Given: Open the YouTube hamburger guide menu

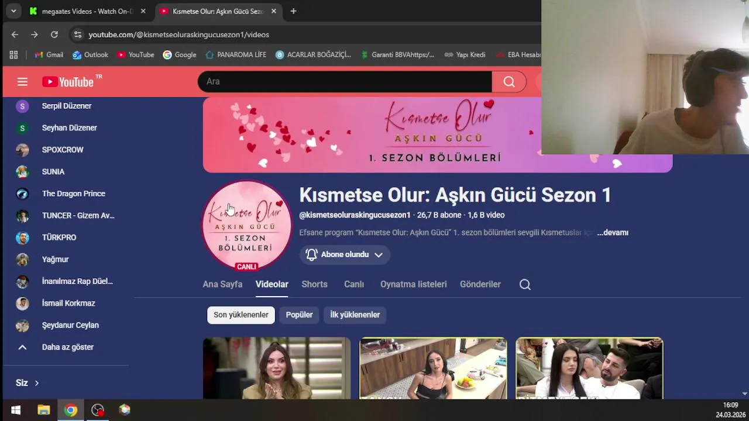Looking at the screenshot, I should click(22, 82).
